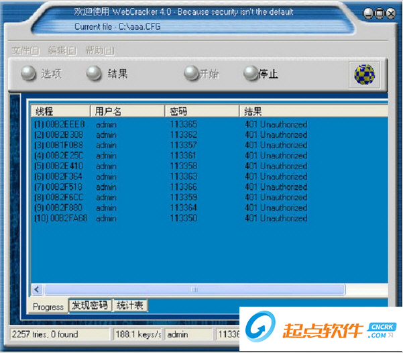Click password value 113363
Image resolution: width=403 pixels, height=353 pixels.
pyautogui.click(x=184, y=176)
